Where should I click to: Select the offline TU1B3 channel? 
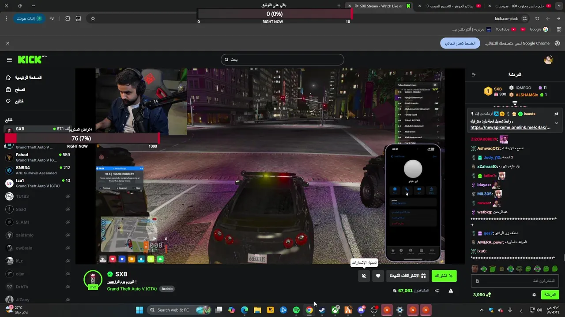pyautogui.click(x=38, y=196)
